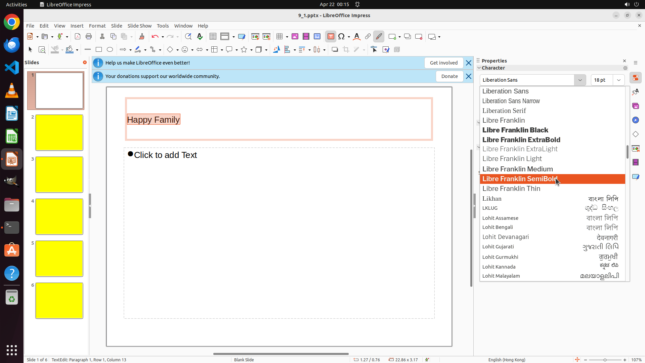645x363 pixels.
Task: Click the Crop Image tool icon
Action: [346, 50]
